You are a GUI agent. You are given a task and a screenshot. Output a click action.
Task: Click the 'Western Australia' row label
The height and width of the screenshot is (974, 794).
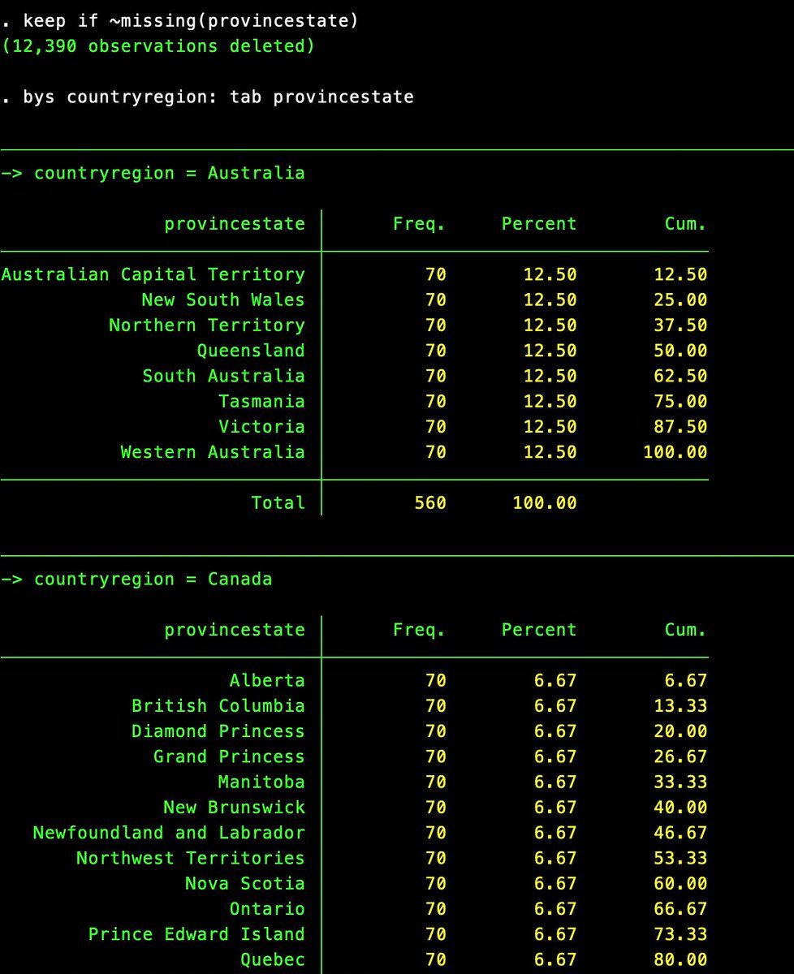tap(213, 452)
